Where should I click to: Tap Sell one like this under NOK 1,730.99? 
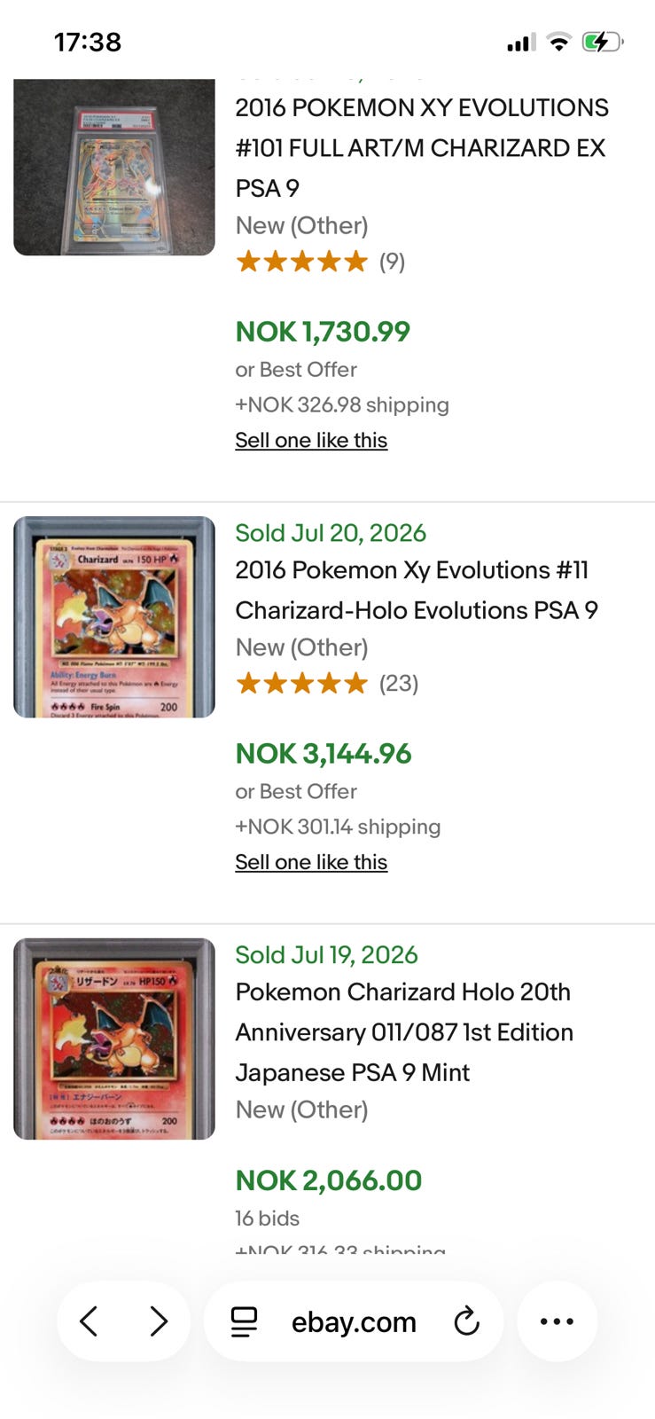(x=311, y=440)
